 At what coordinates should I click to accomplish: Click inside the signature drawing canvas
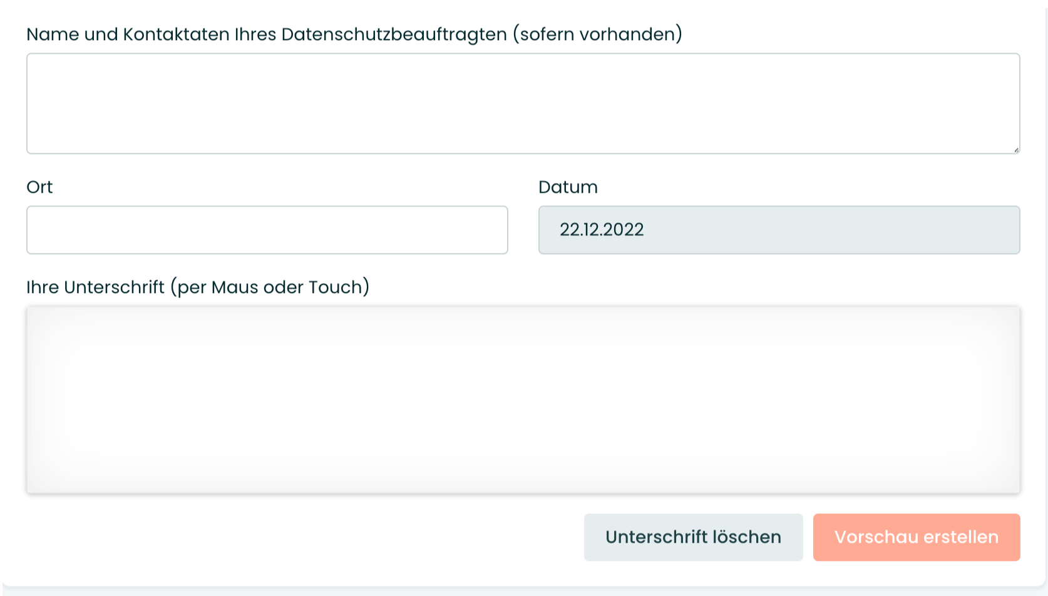[523, 399]
